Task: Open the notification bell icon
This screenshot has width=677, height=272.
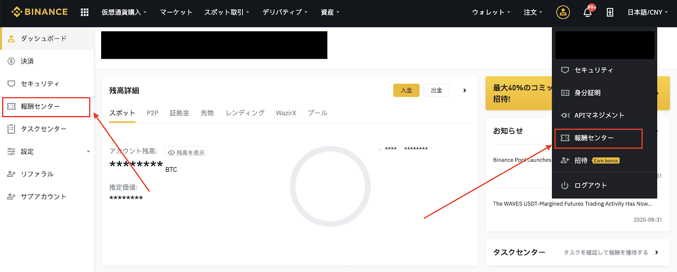Action: pyautogui.click(x=588, y=12)
